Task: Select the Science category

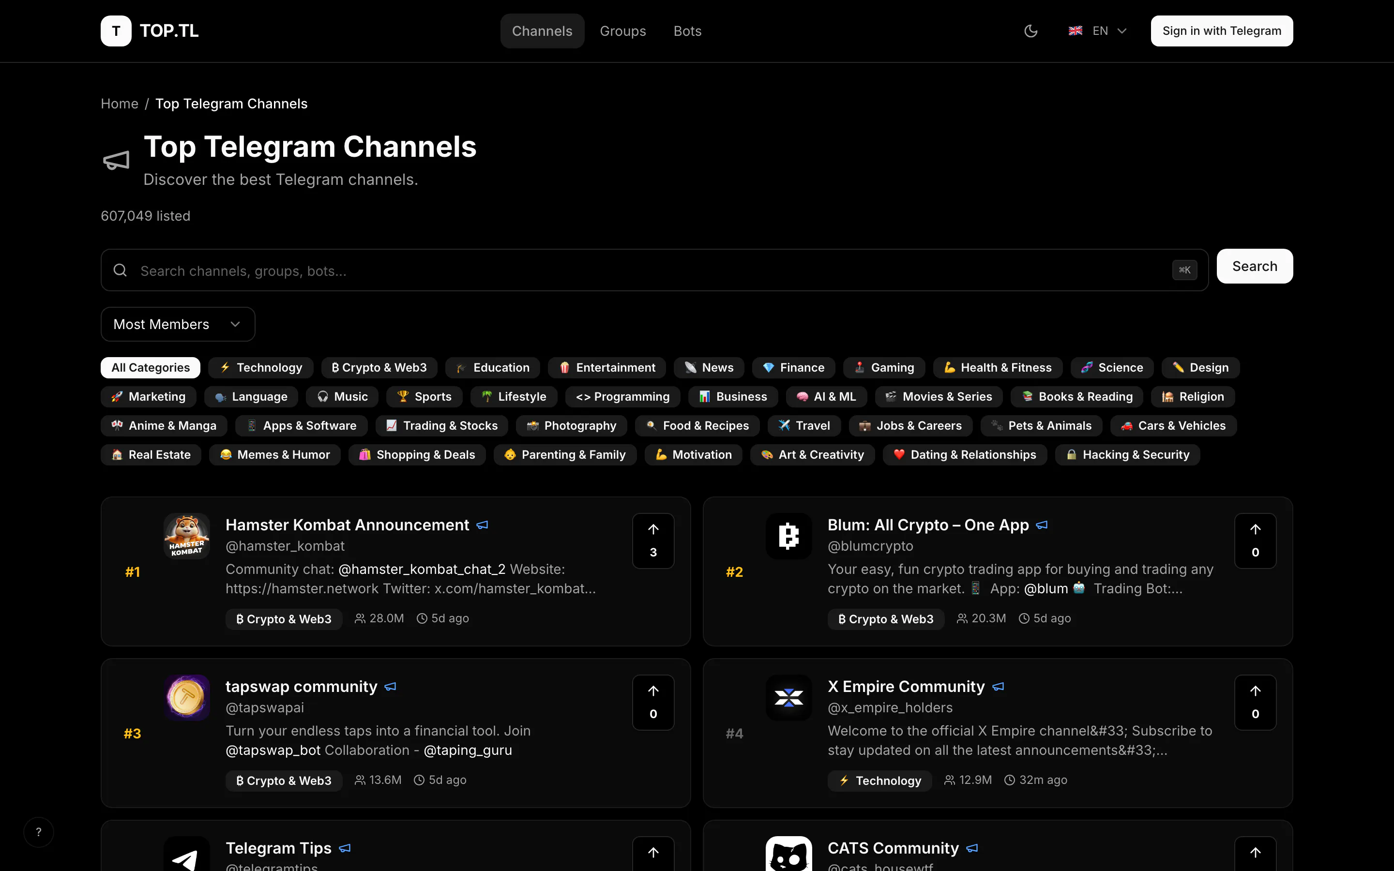Action: point(1112,368)
